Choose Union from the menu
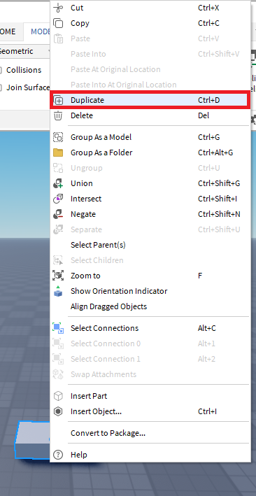The image size is (256, 496). [x=150, y=183]
